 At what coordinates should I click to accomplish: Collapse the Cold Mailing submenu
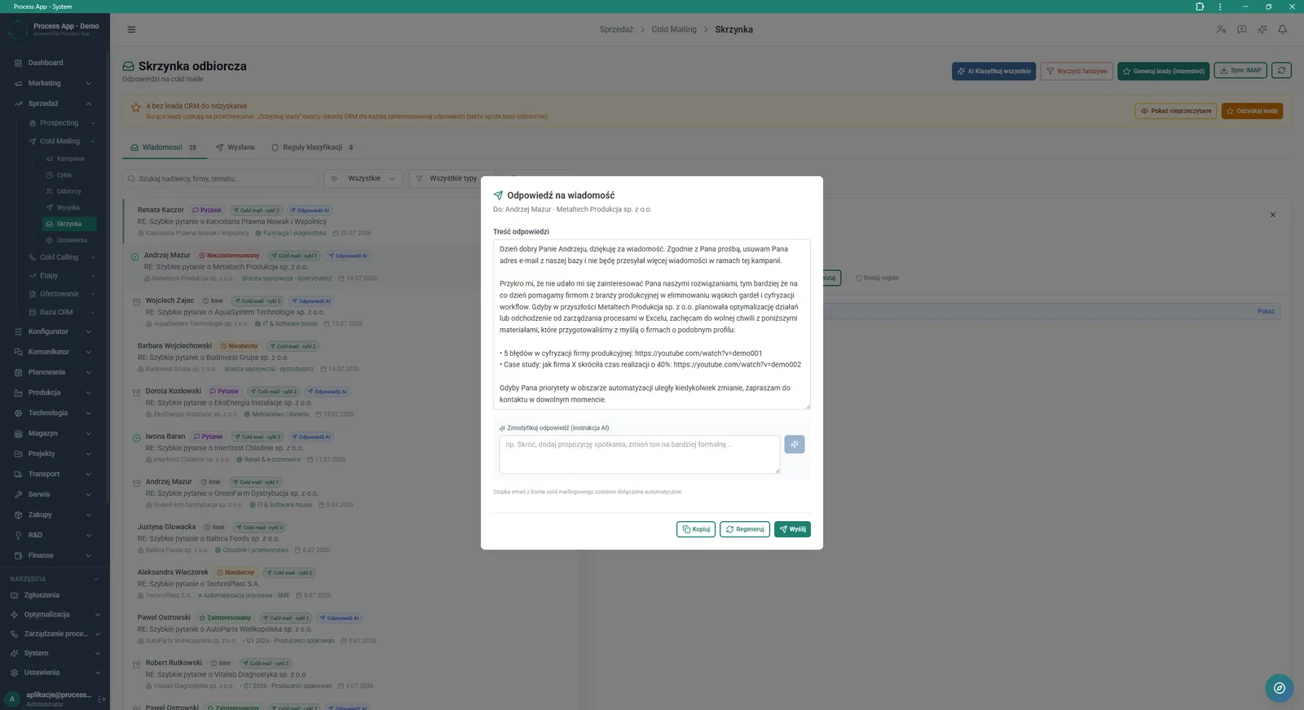click(62, 141)
